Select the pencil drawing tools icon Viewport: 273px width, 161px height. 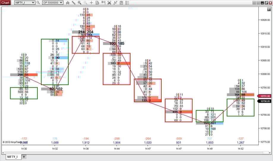[74, 3]
